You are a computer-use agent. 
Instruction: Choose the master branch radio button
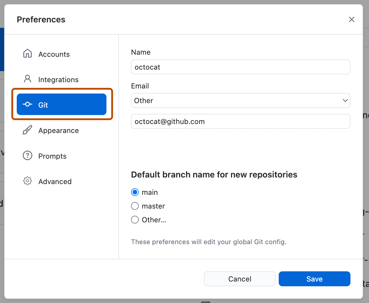(135, 206)
